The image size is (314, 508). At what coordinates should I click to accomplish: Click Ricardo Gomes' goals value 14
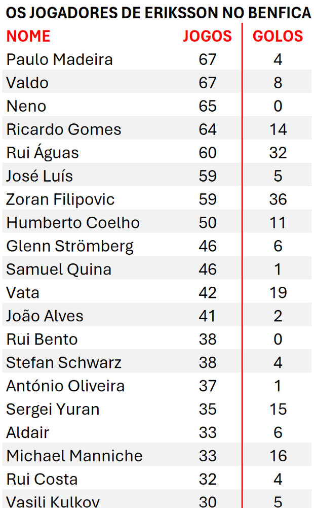click(x=278, y=129)
